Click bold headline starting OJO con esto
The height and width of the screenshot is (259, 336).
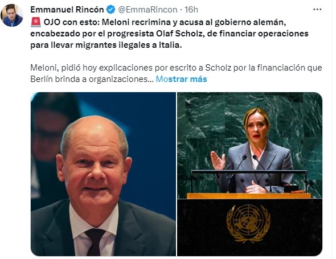click(169, 34)
